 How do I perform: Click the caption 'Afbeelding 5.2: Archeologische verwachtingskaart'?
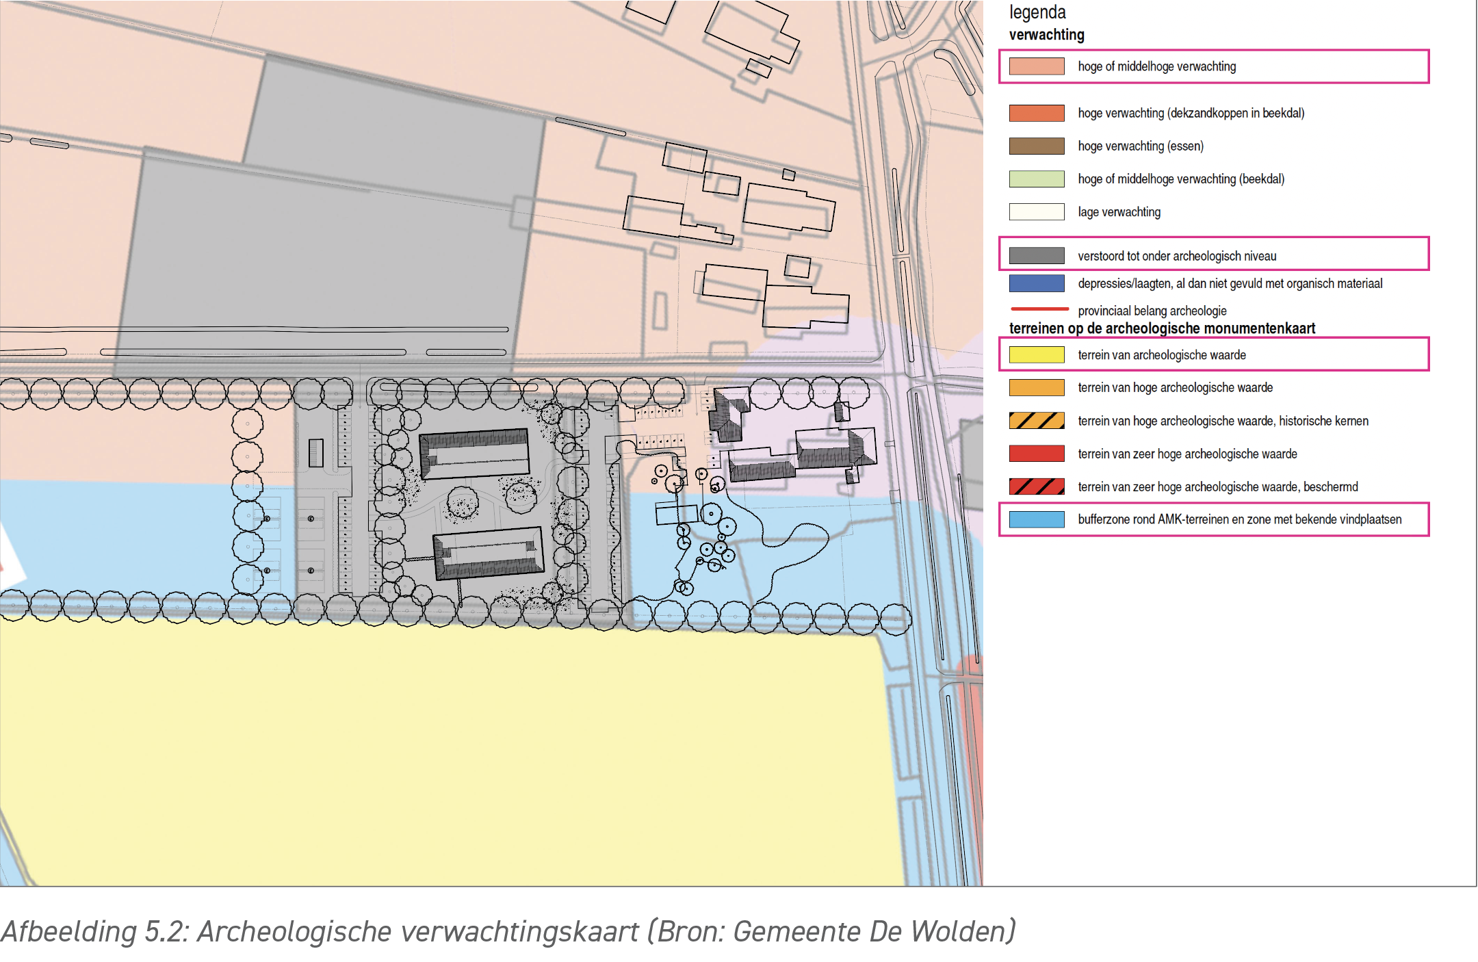pyautogui.click(x=320, y=931)
